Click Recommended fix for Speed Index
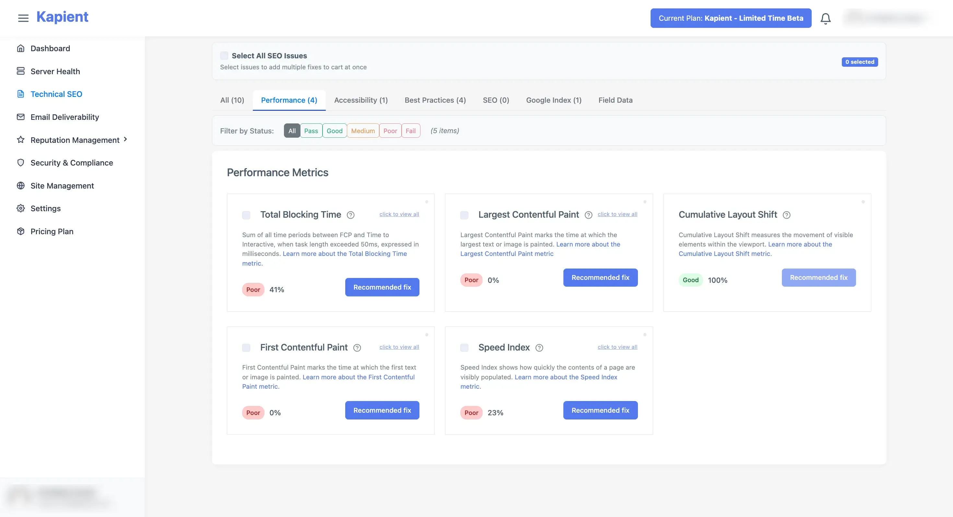 (600, 410)
